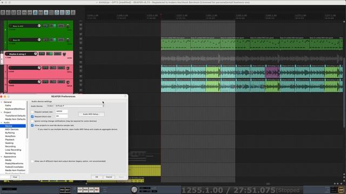Click the PREV marker transport button
This screenshot has width=346, height=194.
63,190
